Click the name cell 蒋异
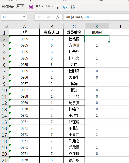The height and width of the screenshot is (163, 129). [74, 84]
